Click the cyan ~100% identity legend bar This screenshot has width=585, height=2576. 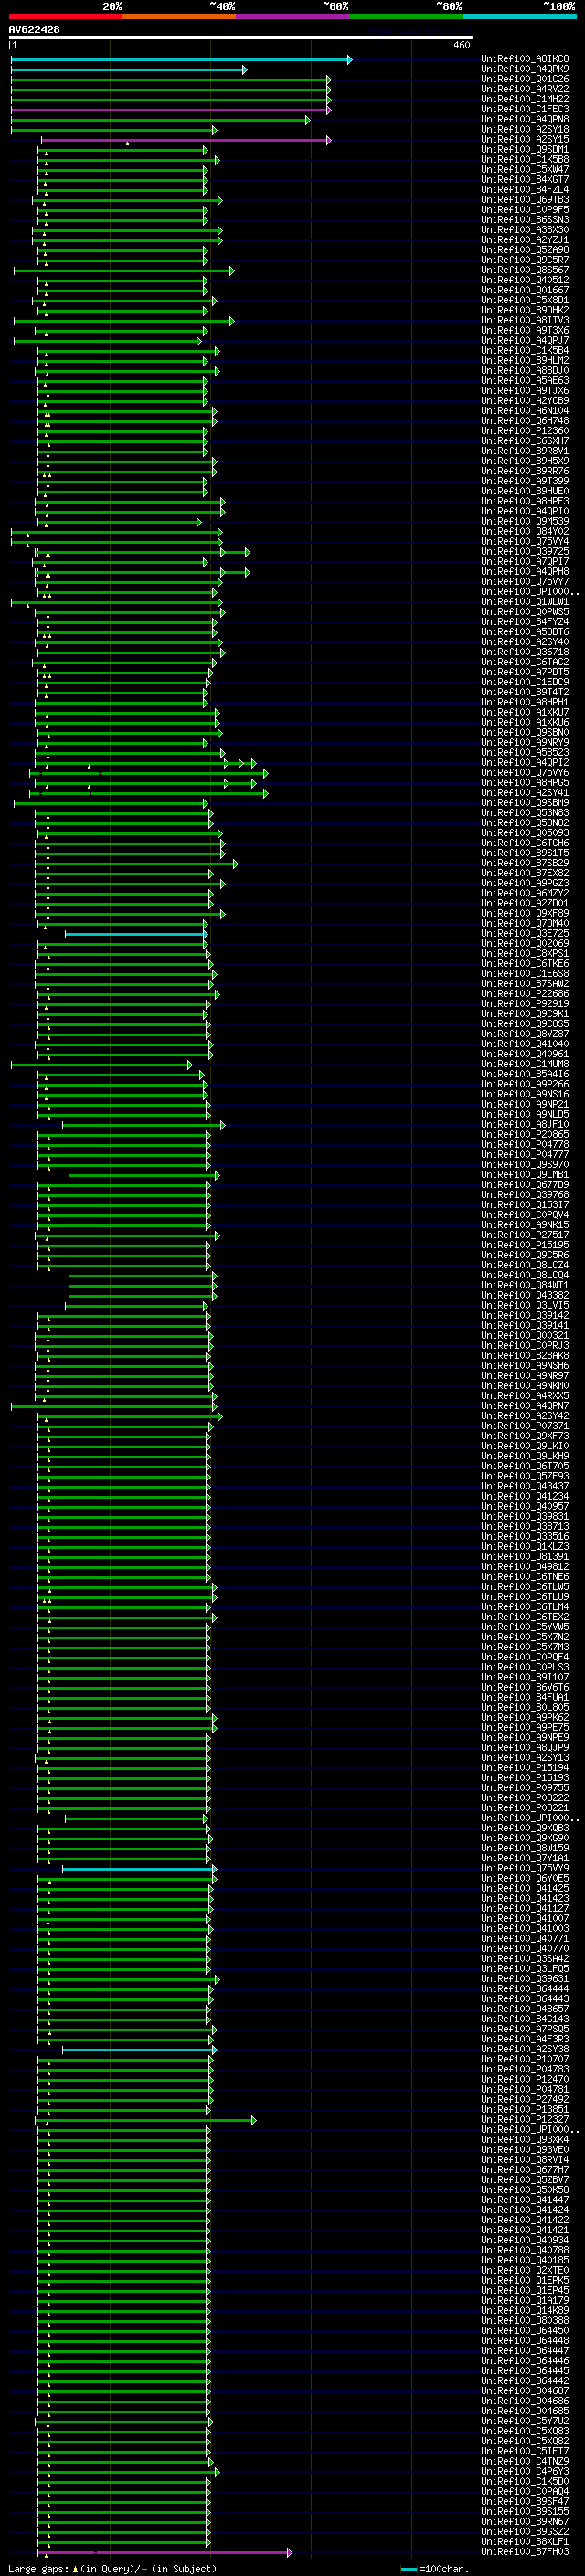(x=519, y=16)
